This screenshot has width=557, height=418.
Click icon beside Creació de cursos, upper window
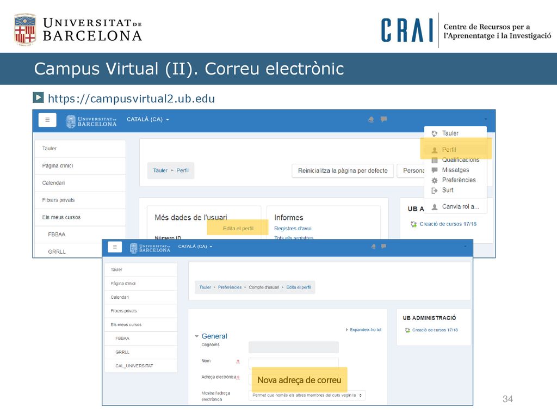tap(413, 224)
